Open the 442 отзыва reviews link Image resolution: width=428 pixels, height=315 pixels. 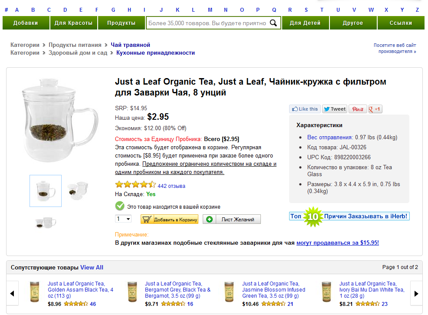(x=171, y=186)
